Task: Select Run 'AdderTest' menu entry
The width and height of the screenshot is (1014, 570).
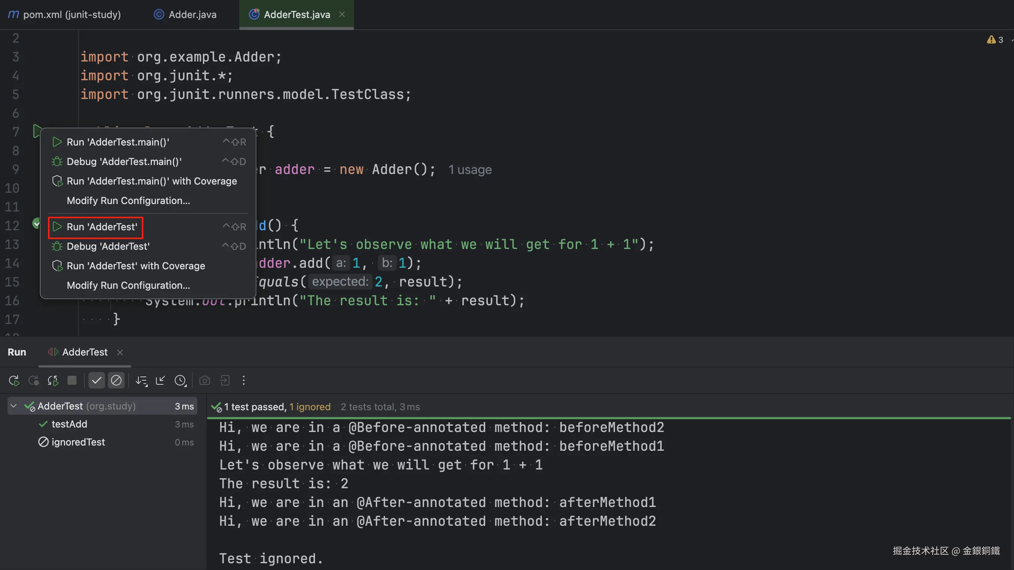Action: (102, 227)
